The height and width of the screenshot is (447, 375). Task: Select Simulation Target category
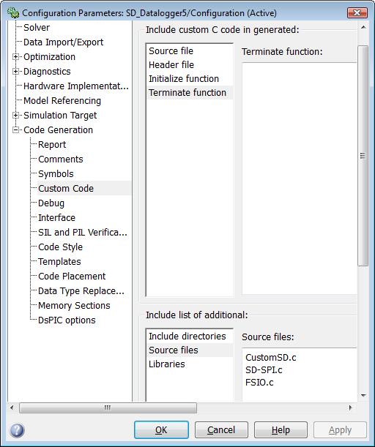[60, 115]
